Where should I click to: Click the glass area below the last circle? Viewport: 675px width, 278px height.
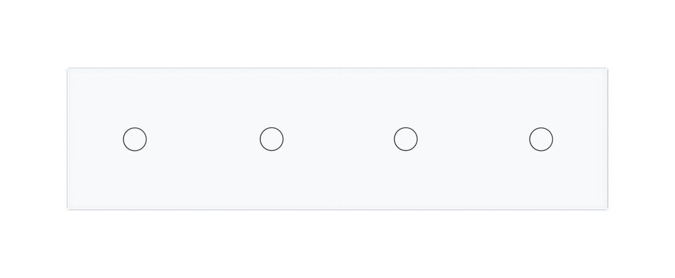click(x=541, y=180)
